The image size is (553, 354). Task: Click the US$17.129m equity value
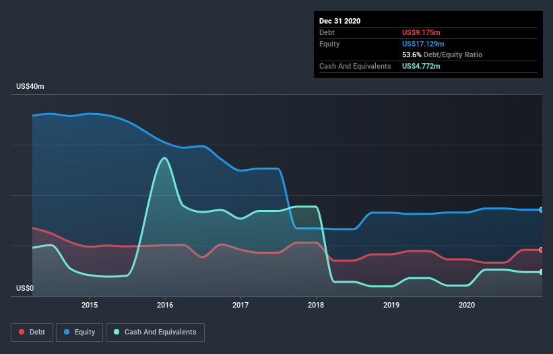[x=423, y=44]
